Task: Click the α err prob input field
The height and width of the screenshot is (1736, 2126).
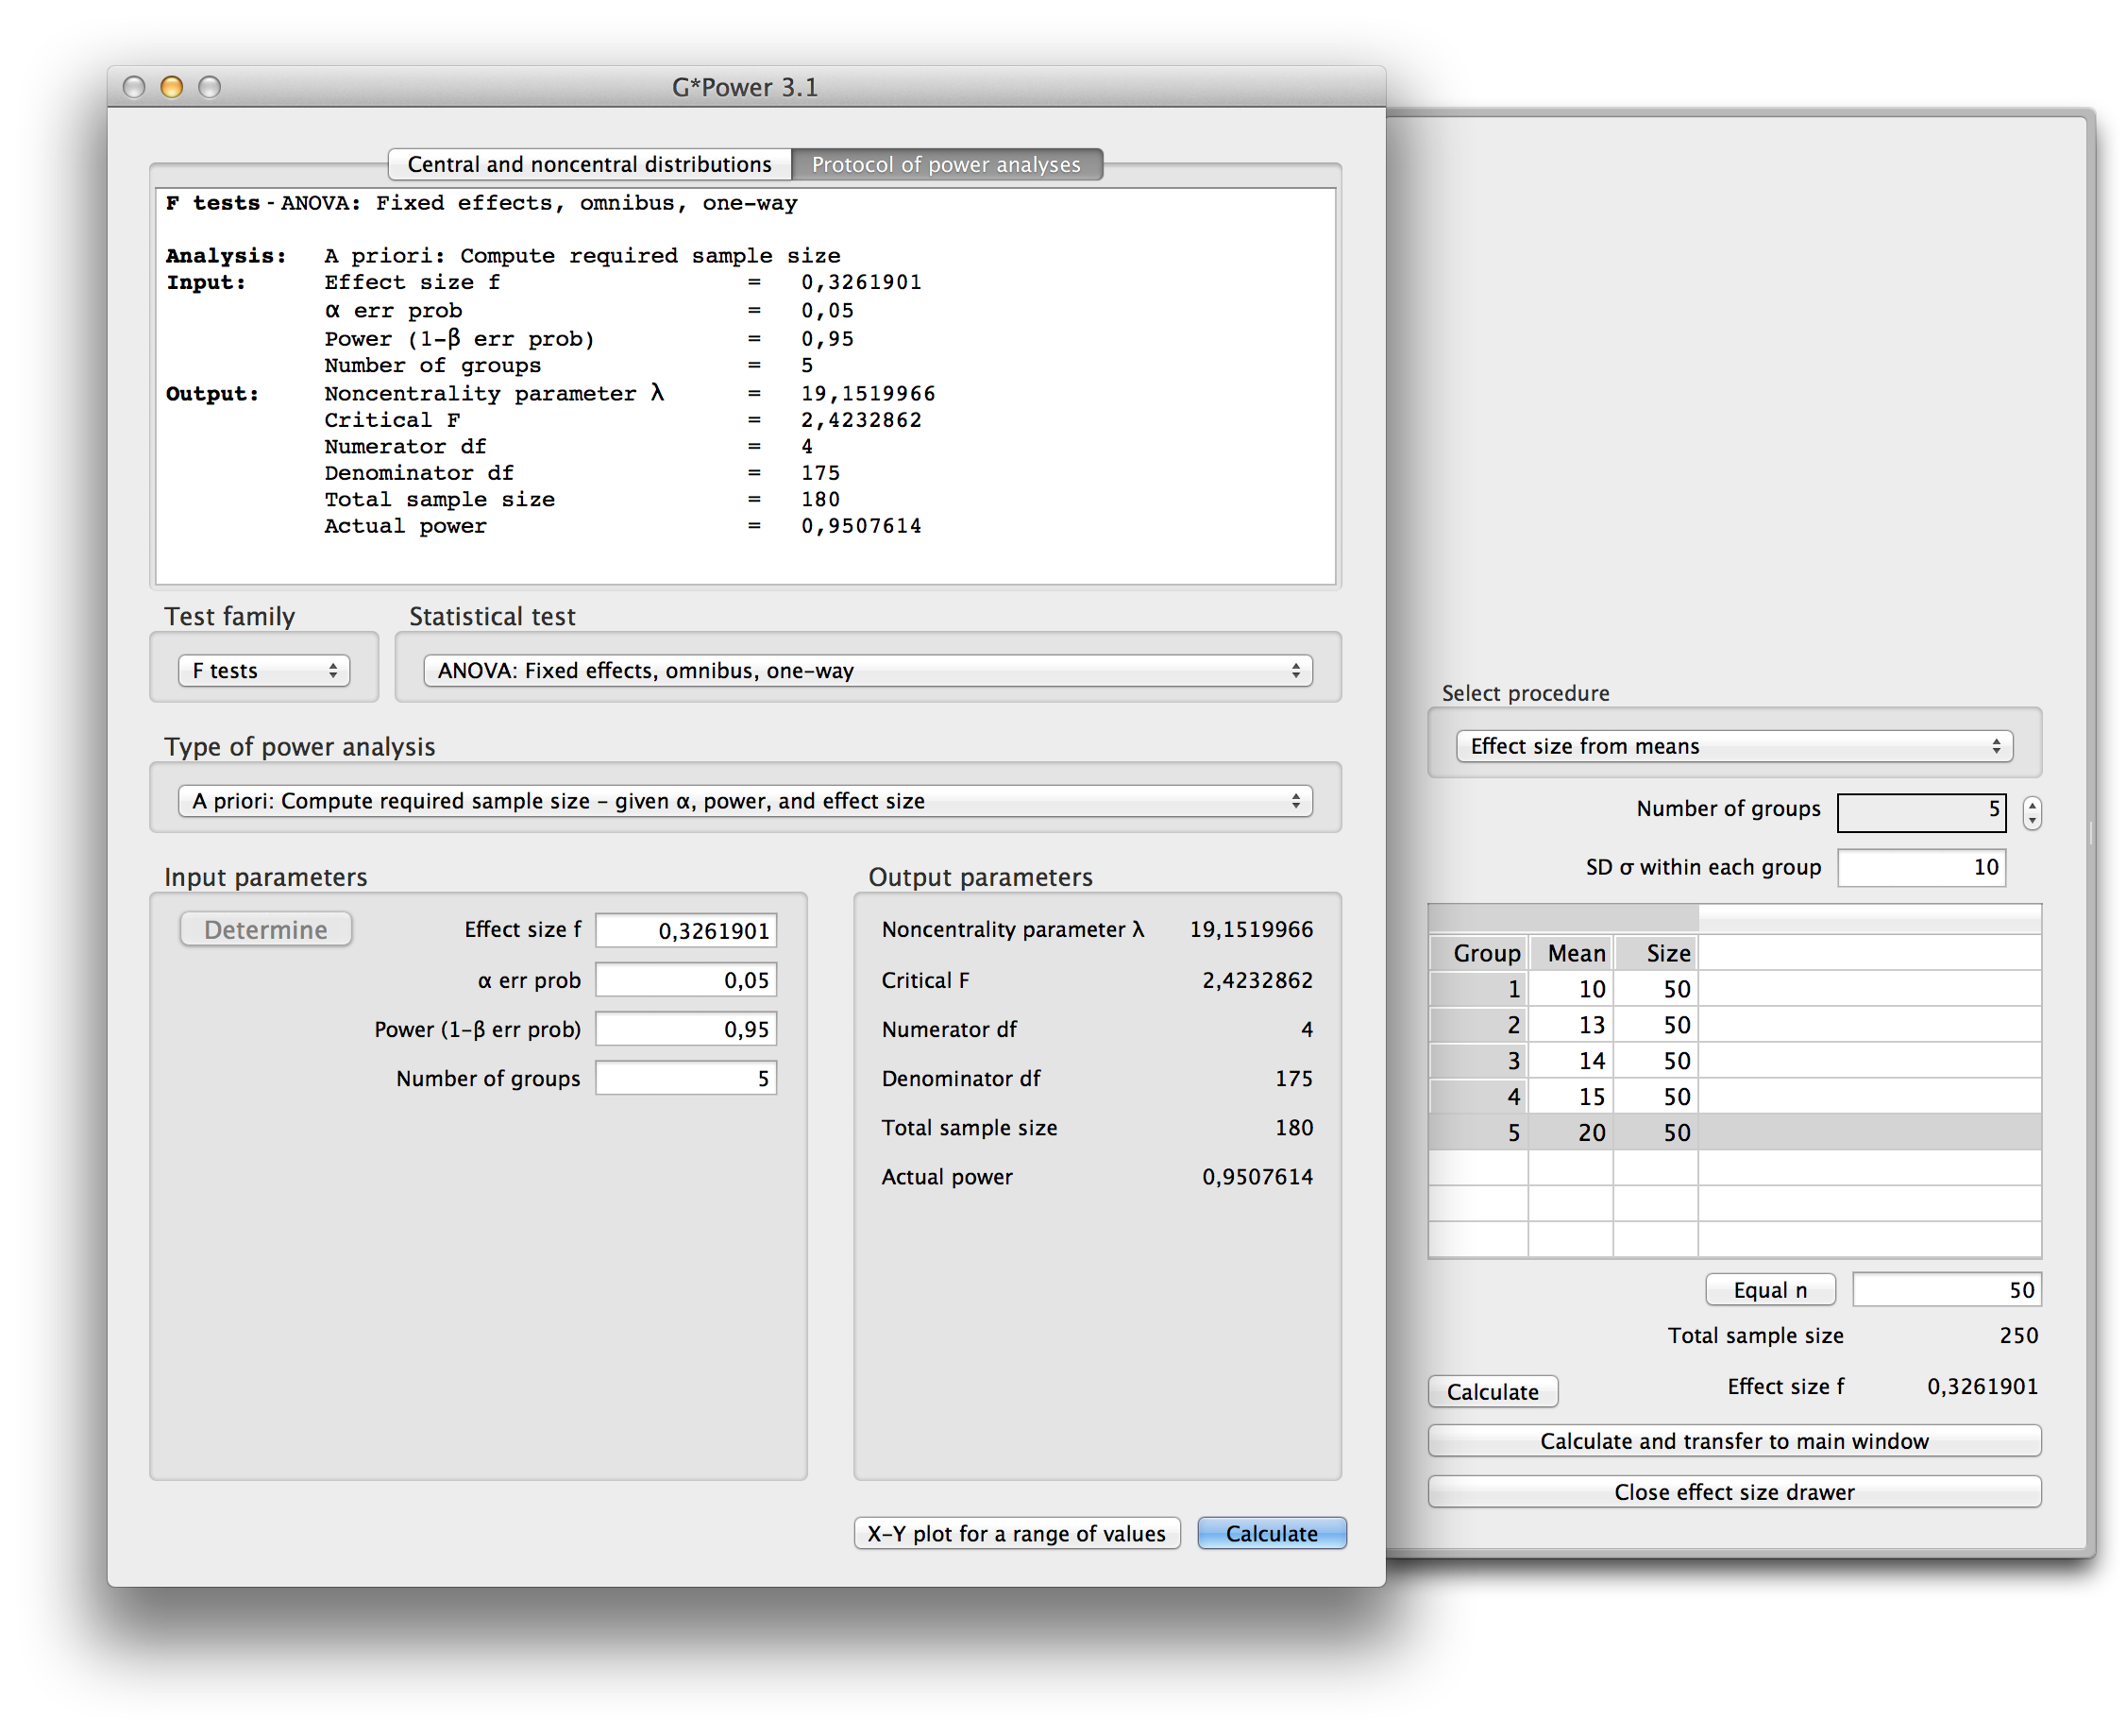Action: point(685,980)
